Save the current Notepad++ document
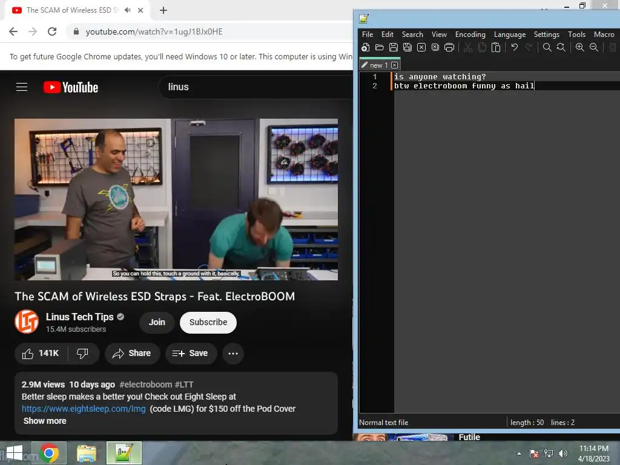The height and width of the screenshot is (465, 620). tap(394, 47)
